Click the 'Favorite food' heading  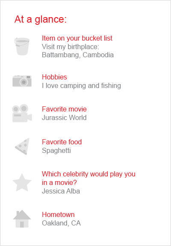(62, 142)
